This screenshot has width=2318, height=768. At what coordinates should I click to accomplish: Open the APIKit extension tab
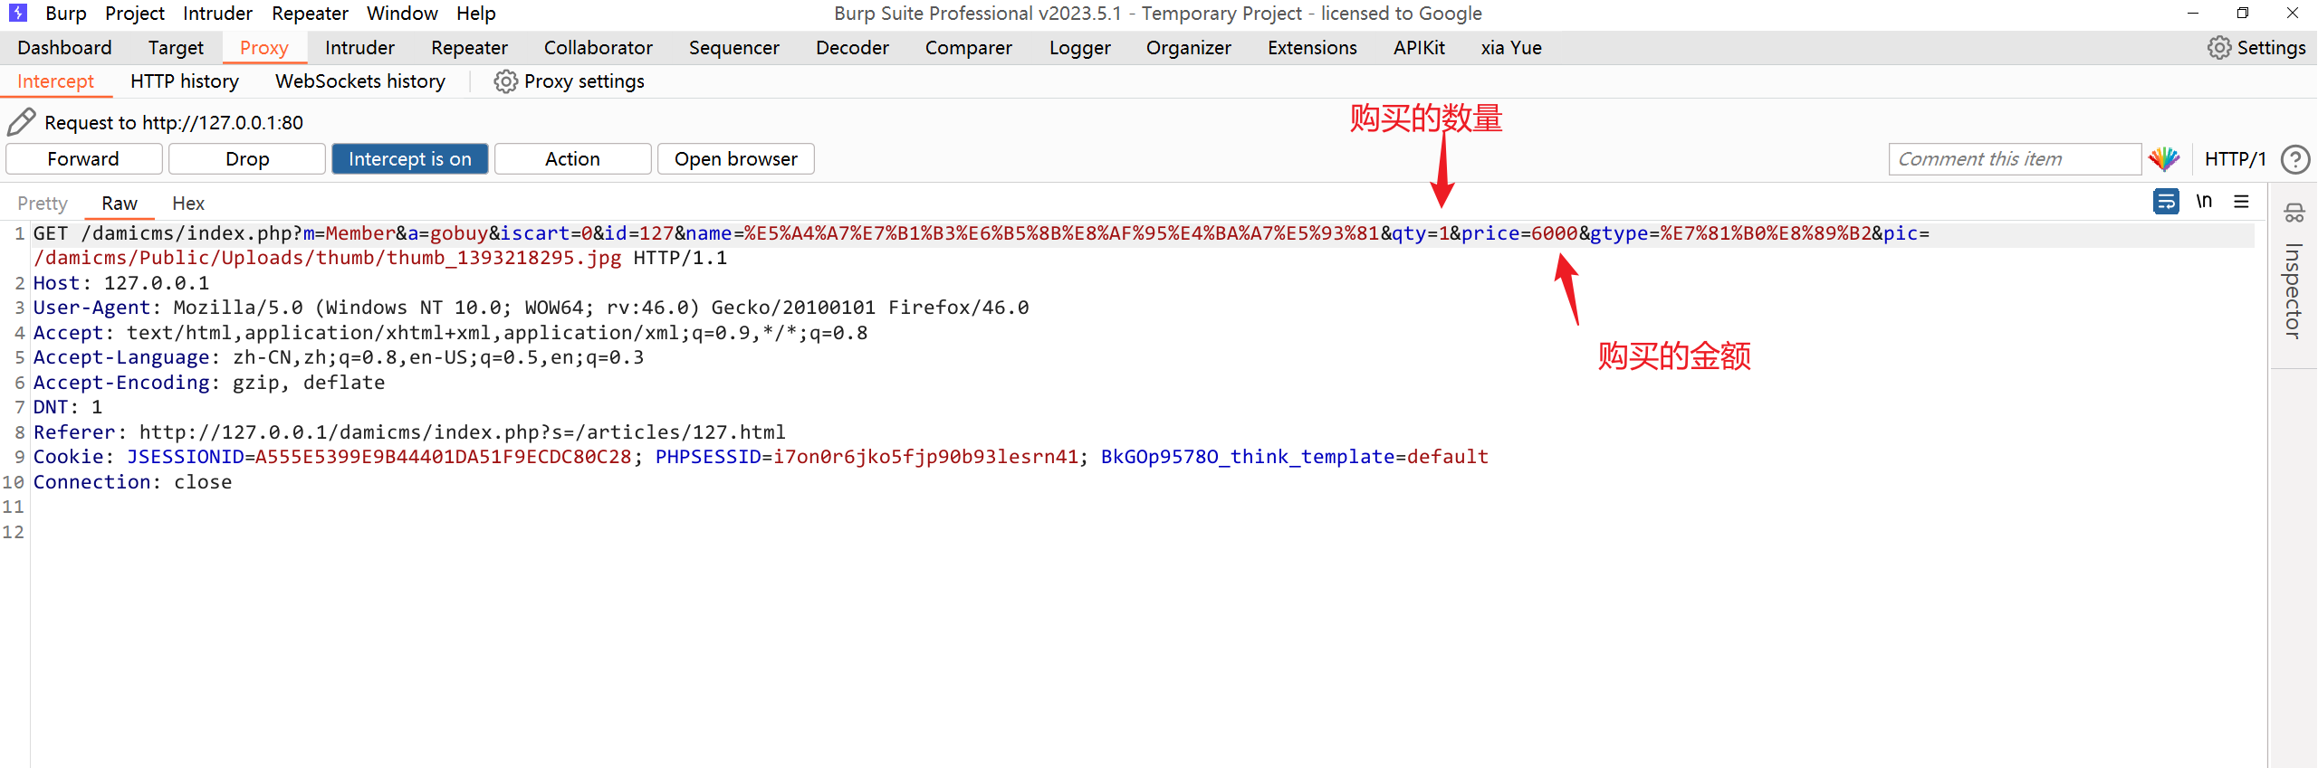pos(1419,47)
